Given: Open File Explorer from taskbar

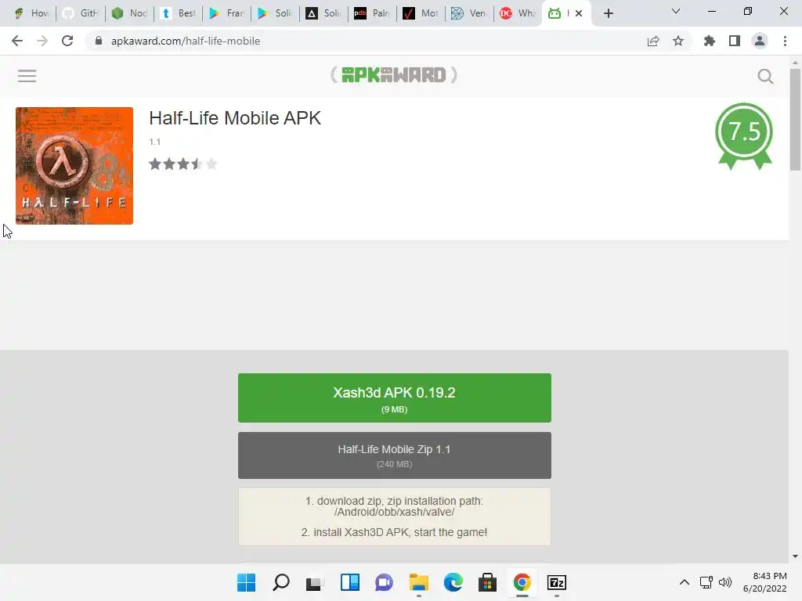Looking at the screenshot, I should pyautogui.click(x=419, y=582).
